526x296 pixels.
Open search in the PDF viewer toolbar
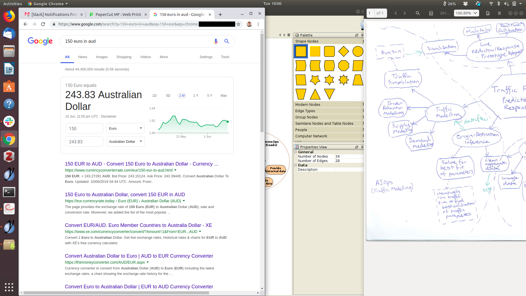click(x=418, y=13)
